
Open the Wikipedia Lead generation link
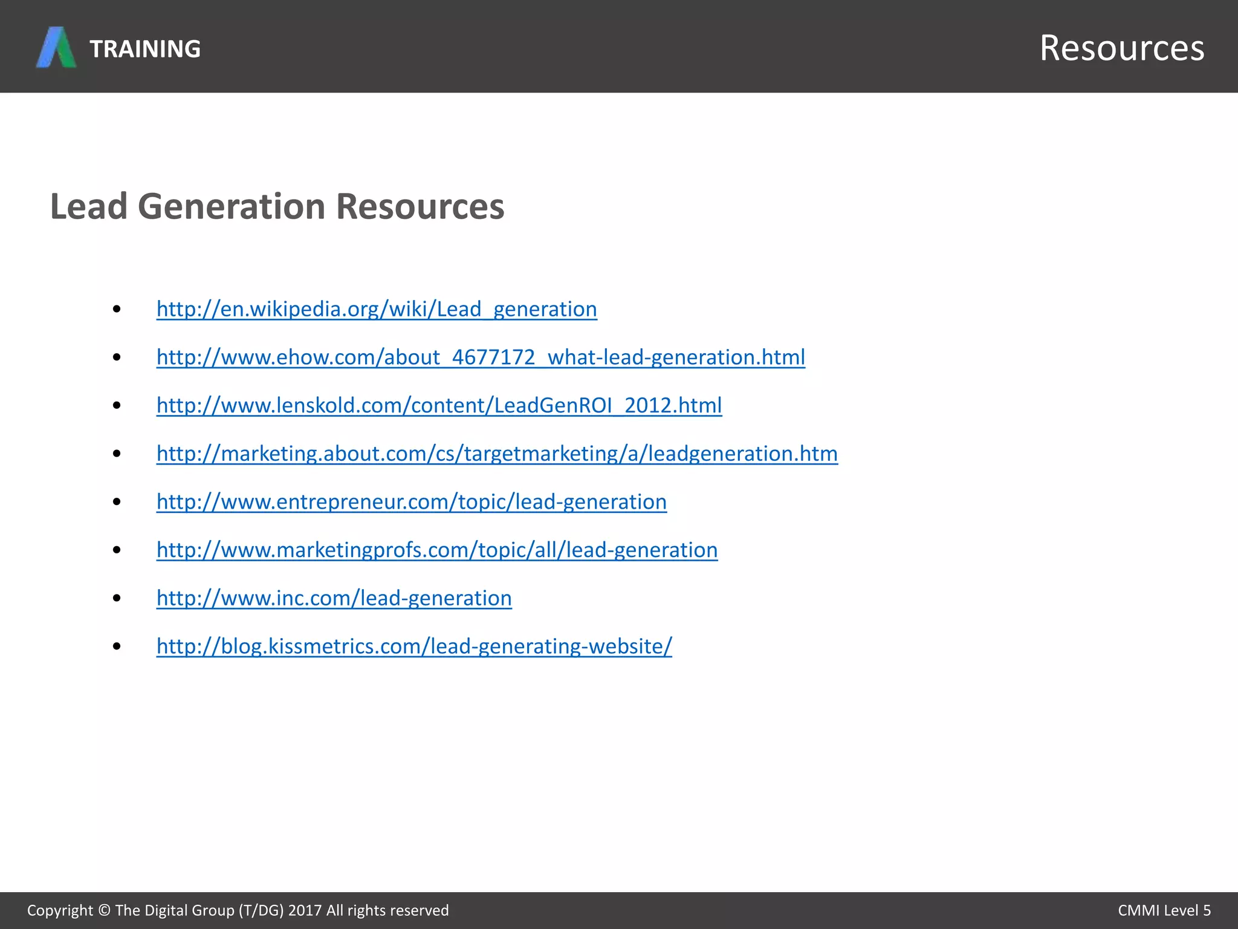tap(376, 309)
